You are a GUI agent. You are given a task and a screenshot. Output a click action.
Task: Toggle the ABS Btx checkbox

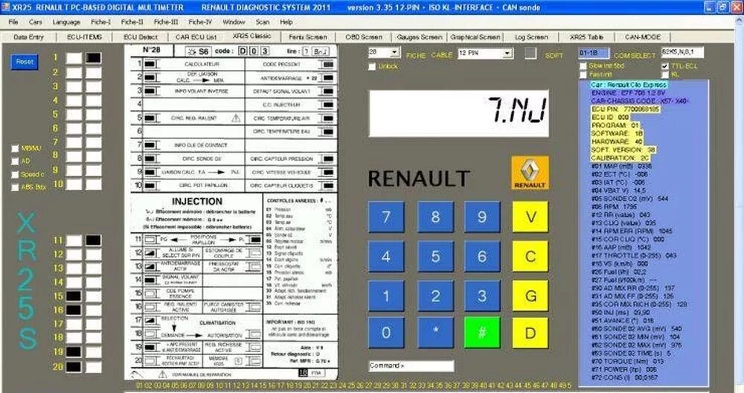point(15,188)
